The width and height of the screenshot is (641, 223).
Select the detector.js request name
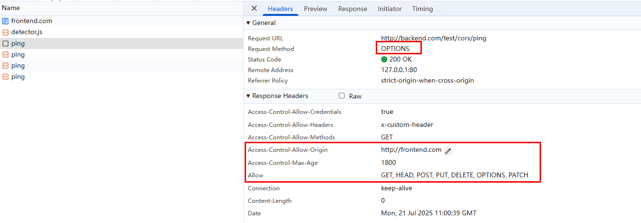click(27, 32)
